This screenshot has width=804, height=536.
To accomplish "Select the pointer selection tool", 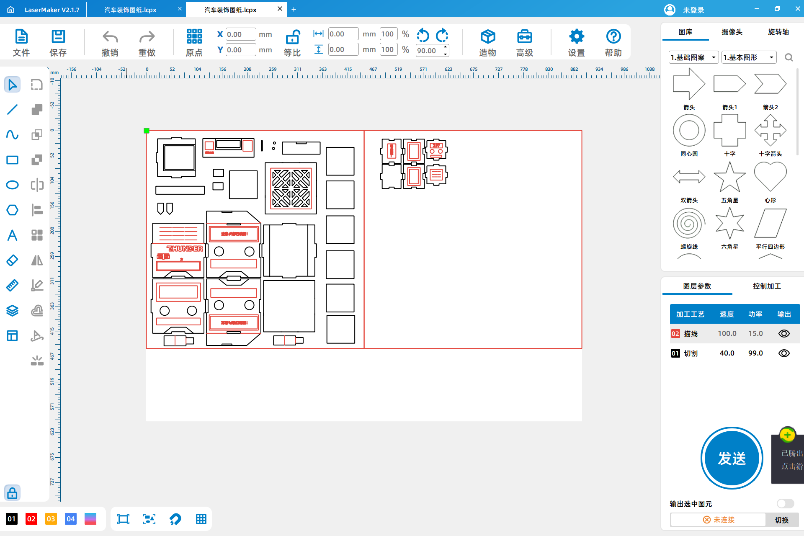I will pos(12,85).
